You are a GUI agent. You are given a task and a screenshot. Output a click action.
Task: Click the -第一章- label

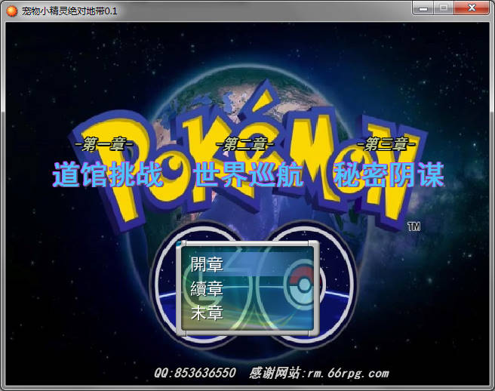click(104, 145)
